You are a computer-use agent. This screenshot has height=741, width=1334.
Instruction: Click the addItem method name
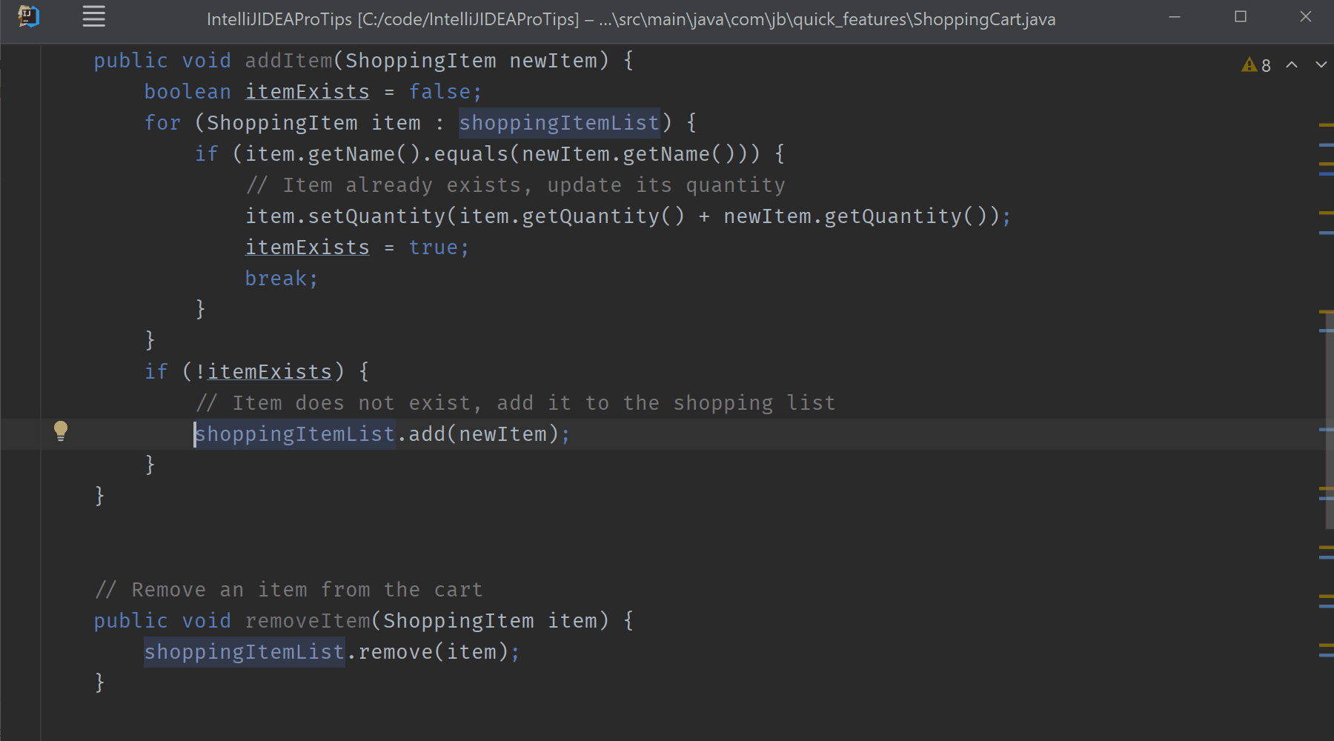click(x=288, y=61)
